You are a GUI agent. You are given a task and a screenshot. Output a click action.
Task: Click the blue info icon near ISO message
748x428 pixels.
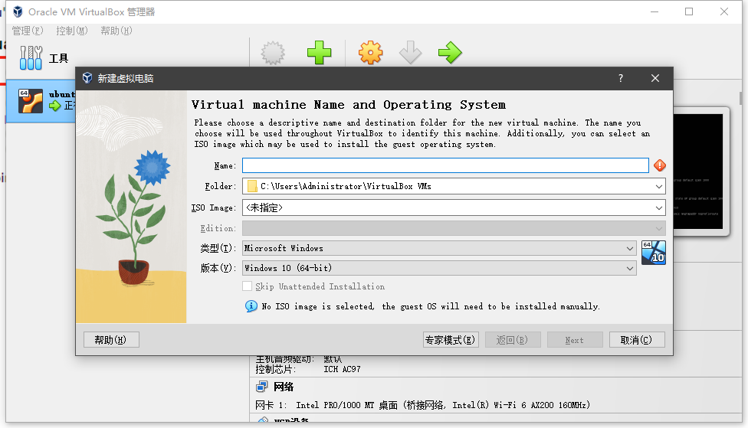pyautogui.click(x=251, y=306)
